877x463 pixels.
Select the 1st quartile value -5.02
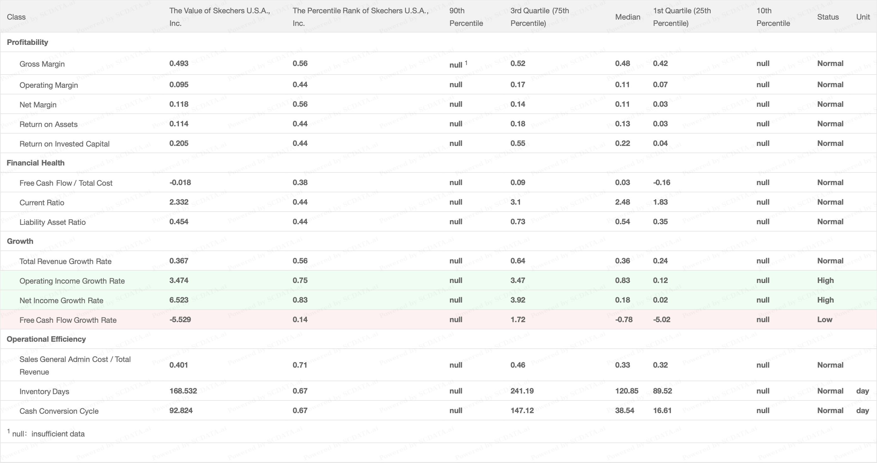[x=661, y=320]
